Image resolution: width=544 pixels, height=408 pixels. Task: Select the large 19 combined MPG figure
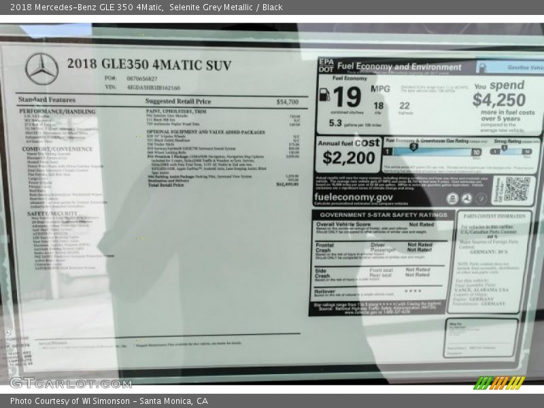(x=347, y=97)
